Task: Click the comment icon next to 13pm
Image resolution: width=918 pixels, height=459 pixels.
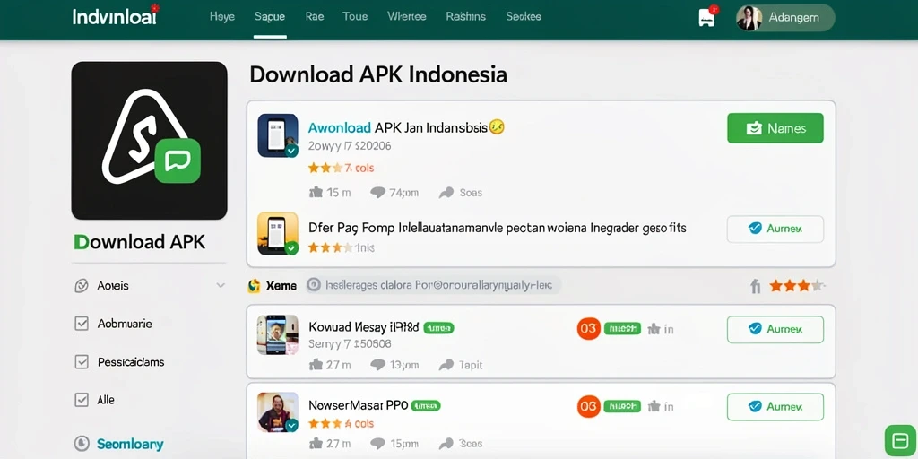Action: pyautogui.click(x=378, y=365)
